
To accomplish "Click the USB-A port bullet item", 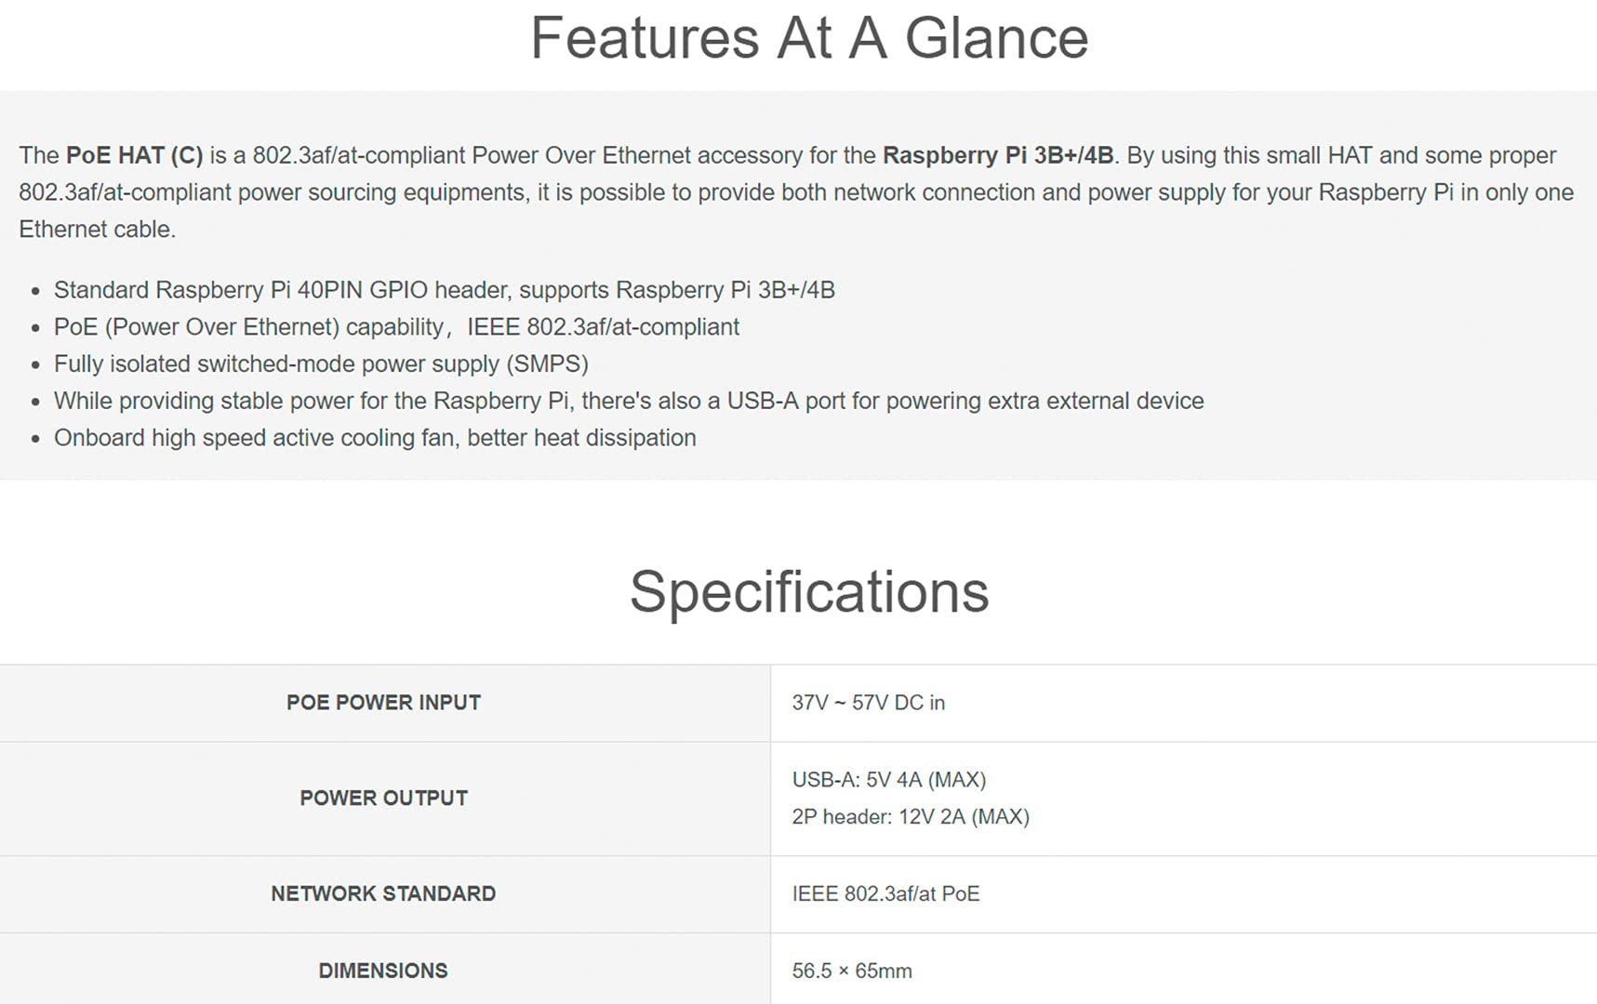I will point(629,401).
